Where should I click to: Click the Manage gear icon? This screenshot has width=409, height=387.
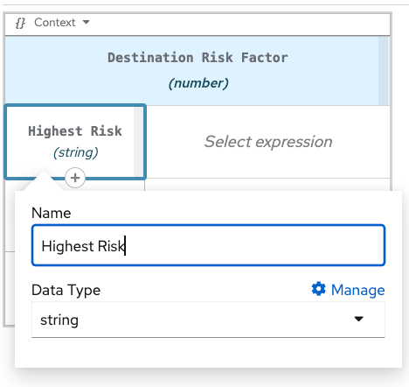click(318, 289)
